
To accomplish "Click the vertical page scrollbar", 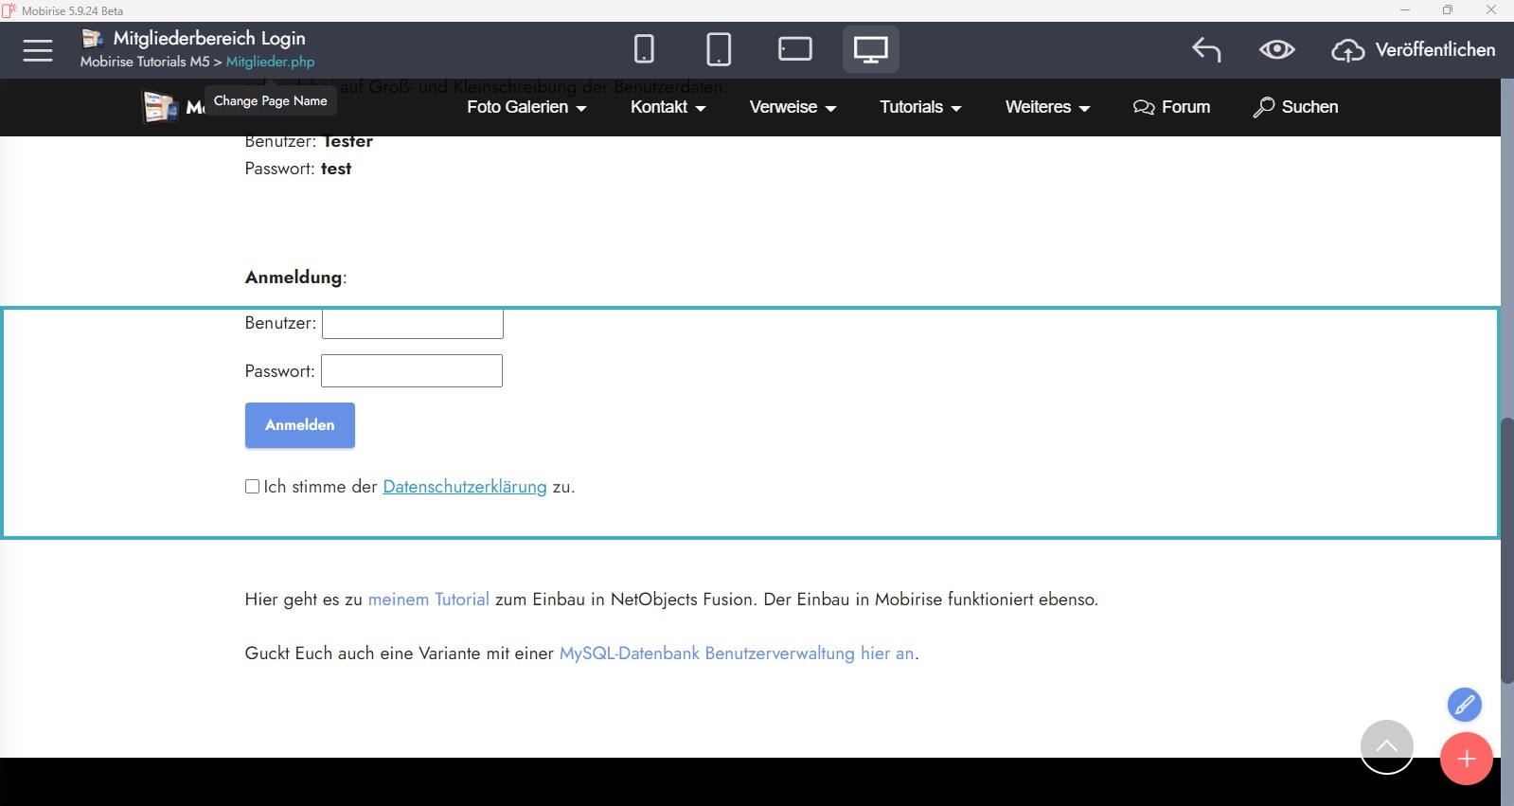I will tap(1506, 549).
